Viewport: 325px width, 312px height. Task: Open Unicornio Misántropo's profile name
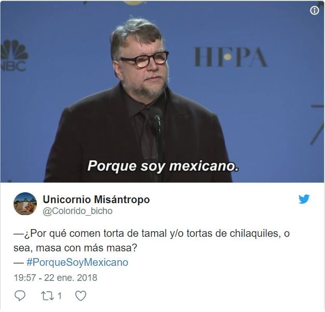tap(96, 200)
